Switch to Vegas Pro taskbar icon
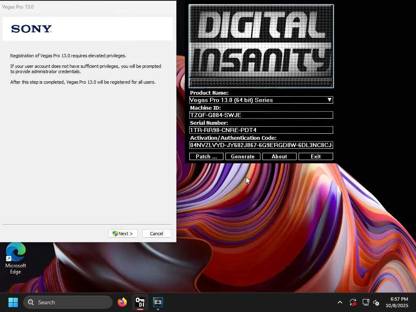This screenshot has width=416, height=312. point(158,302)
